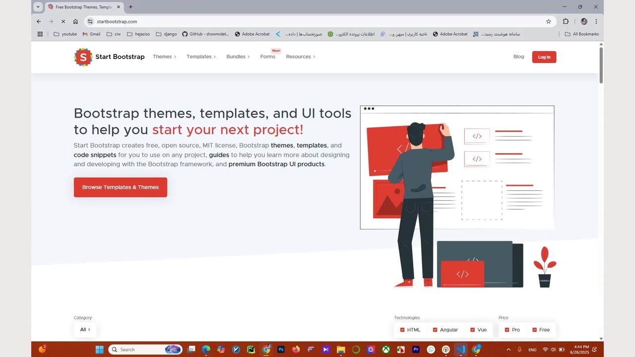Go back to the previous page
635x357 pixels.
tap(39, 21)
